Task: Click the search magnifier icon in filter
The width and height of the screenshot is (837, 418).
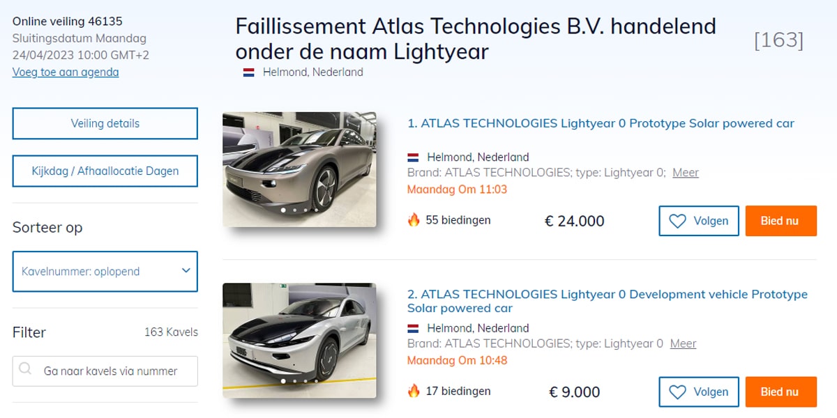Action: point(26,370)
